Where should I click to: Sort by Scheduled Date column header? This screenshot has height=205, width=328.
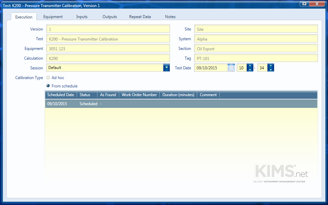[x=61, y=95]
